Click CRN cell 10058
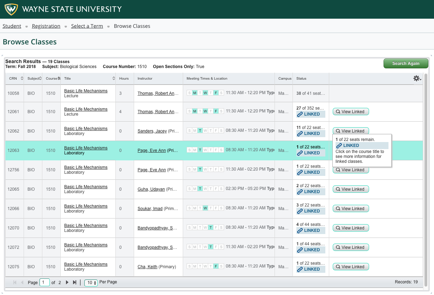 pos(14,93)
